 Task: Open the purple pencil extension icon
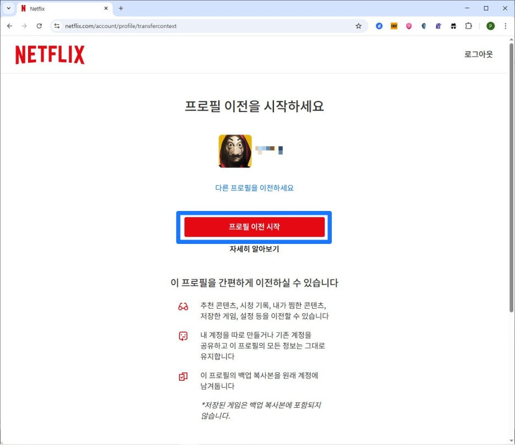pos(439,26)
